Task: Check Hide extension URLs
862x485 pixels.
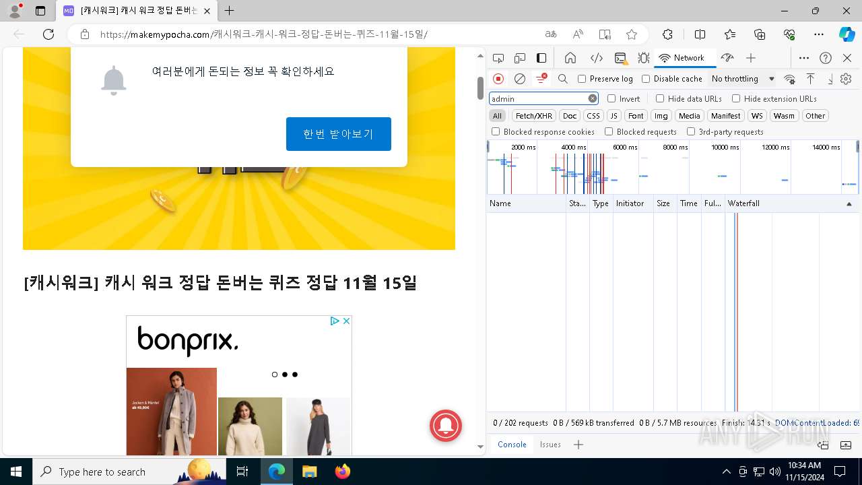Action: 736,98
